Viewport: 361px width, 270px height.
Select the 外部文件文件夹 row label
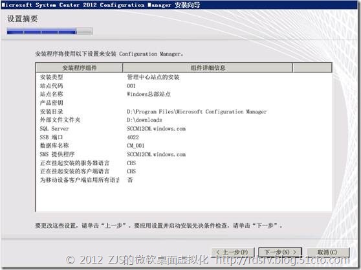(x=60, y=120)
